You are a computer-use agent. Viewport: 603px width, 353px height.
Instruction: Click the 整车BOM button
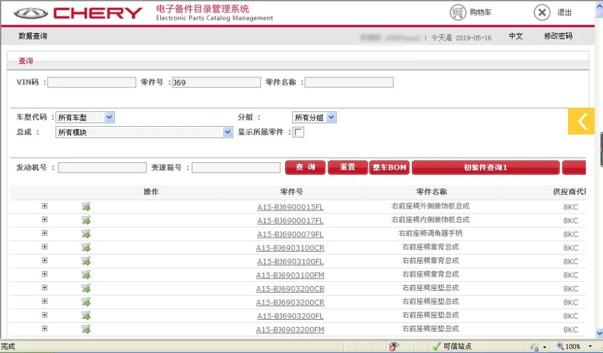click(389, 168)
